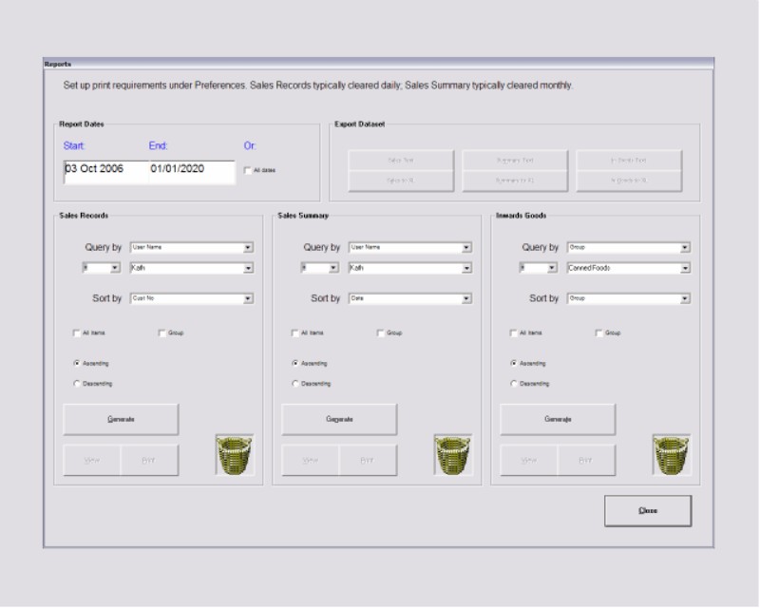Enable the All dates checkbox
Screen dimensions: 760x608
point(248,171)
